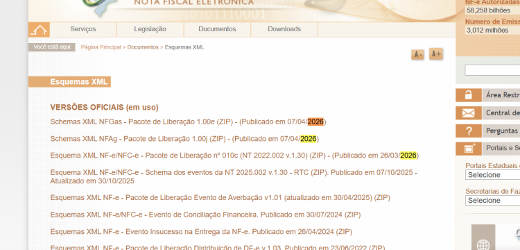Download Schema dos eventos NT 2025.002 RTC
The image size is (520, 250).
(x=234, y=176)
